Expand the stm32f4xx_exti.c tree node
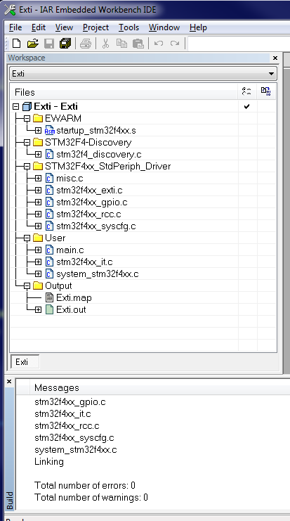This screenshot has height=521, width=290. coord(38,190)
